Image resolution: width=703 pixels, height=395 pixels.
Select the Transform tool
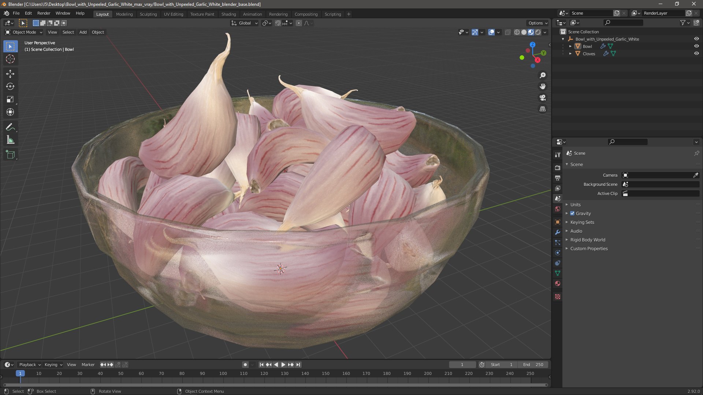tap(10, 112)
